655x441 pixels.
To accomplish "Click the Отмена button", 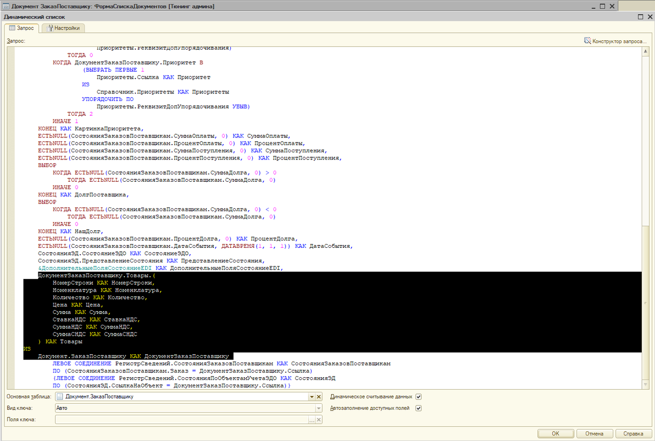I will [x=594, y=433].
